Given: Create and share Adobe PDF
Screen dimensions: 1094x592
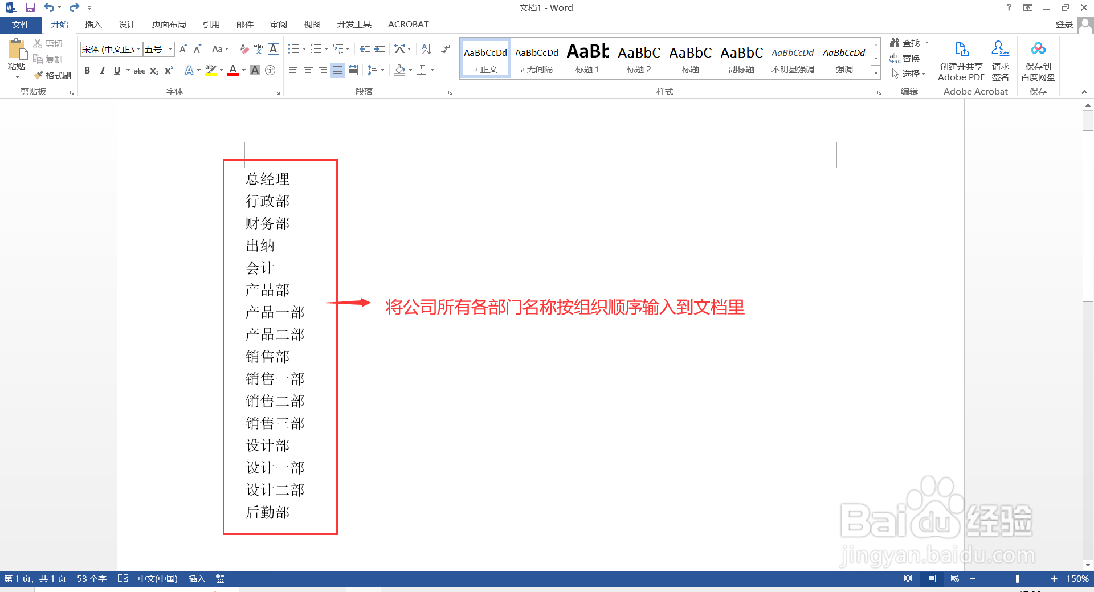Looking at the screenshot, I should click(961, 60).
